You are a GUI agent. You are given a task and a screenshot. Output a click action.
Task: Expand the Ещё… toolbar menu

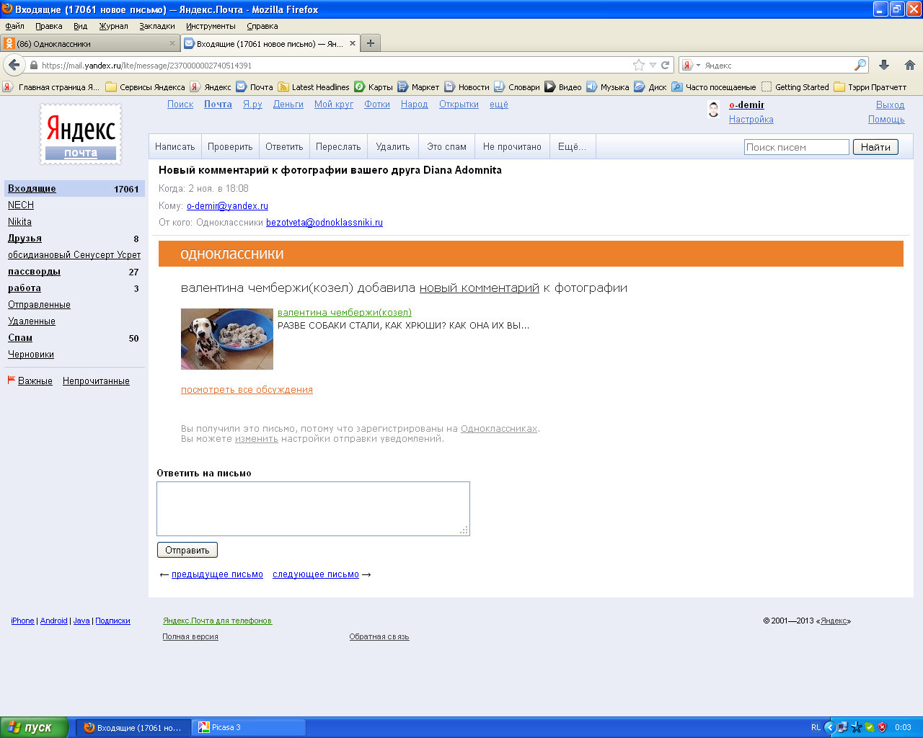[x=572, y=146]
